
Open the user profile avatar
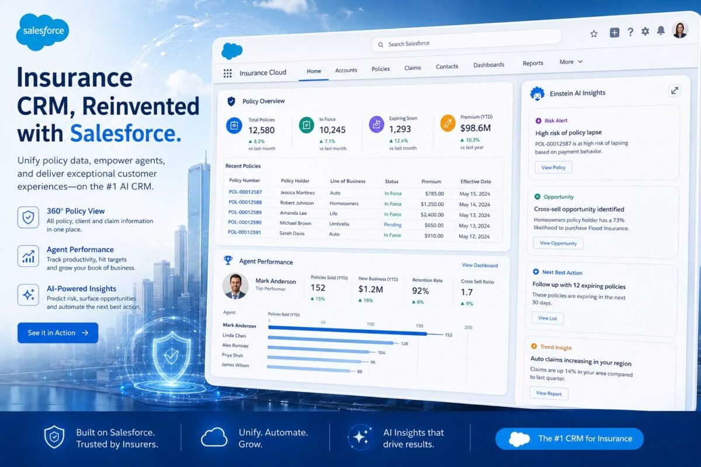(680, 30)
